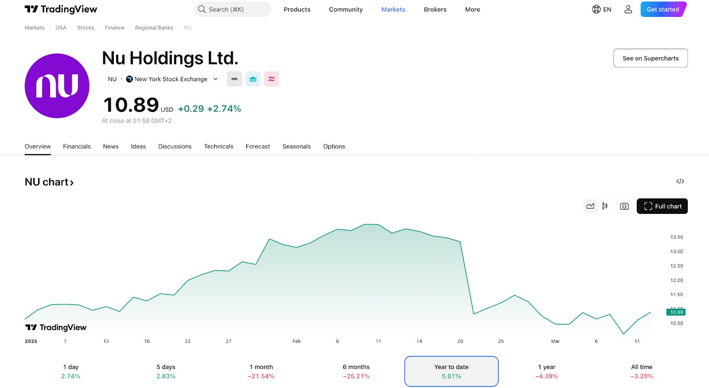Switch to the Forecast tab
This screenshot has width=709, height=388.
[x=258, y=147]
